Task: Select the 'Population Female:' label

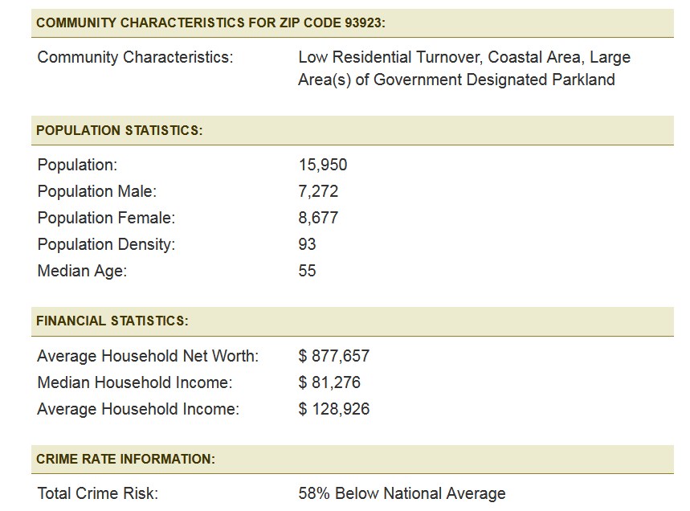Action: pyautogui.click(x=106, y=218)
